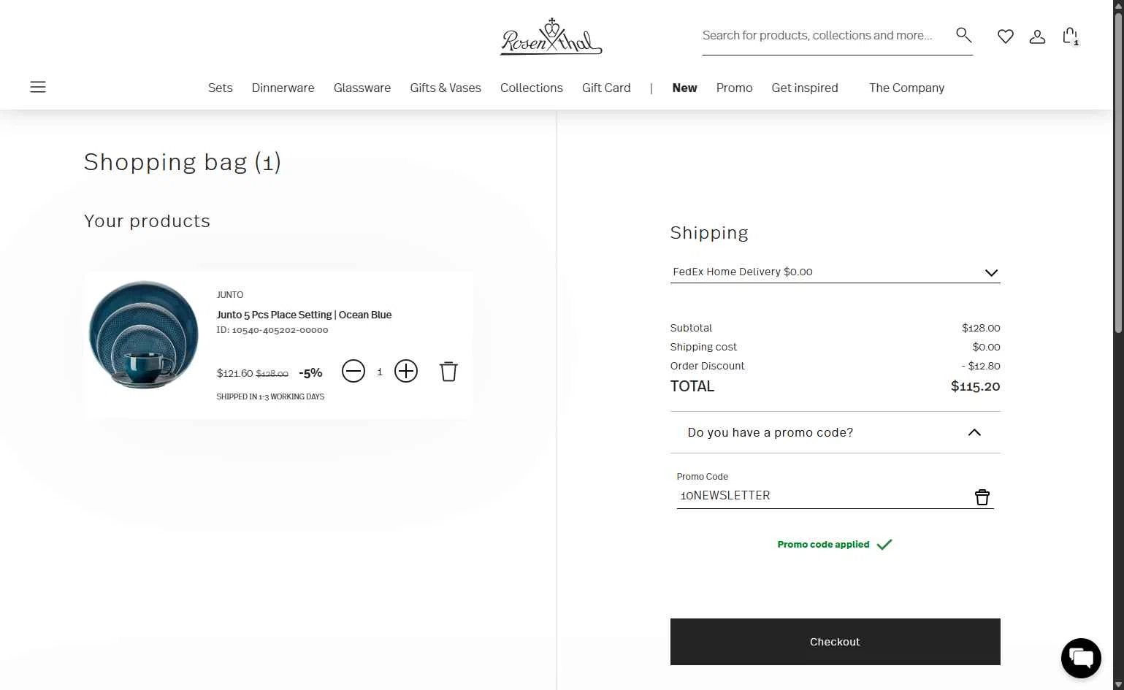Go to Gift Card page

(606, 88)
